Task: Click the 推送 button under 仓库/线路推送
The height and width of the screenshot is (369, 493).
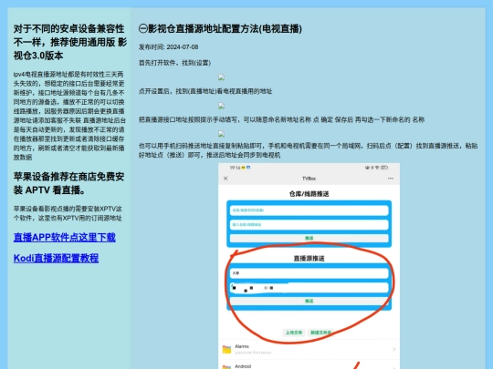Action: click(x=309, y=238)
